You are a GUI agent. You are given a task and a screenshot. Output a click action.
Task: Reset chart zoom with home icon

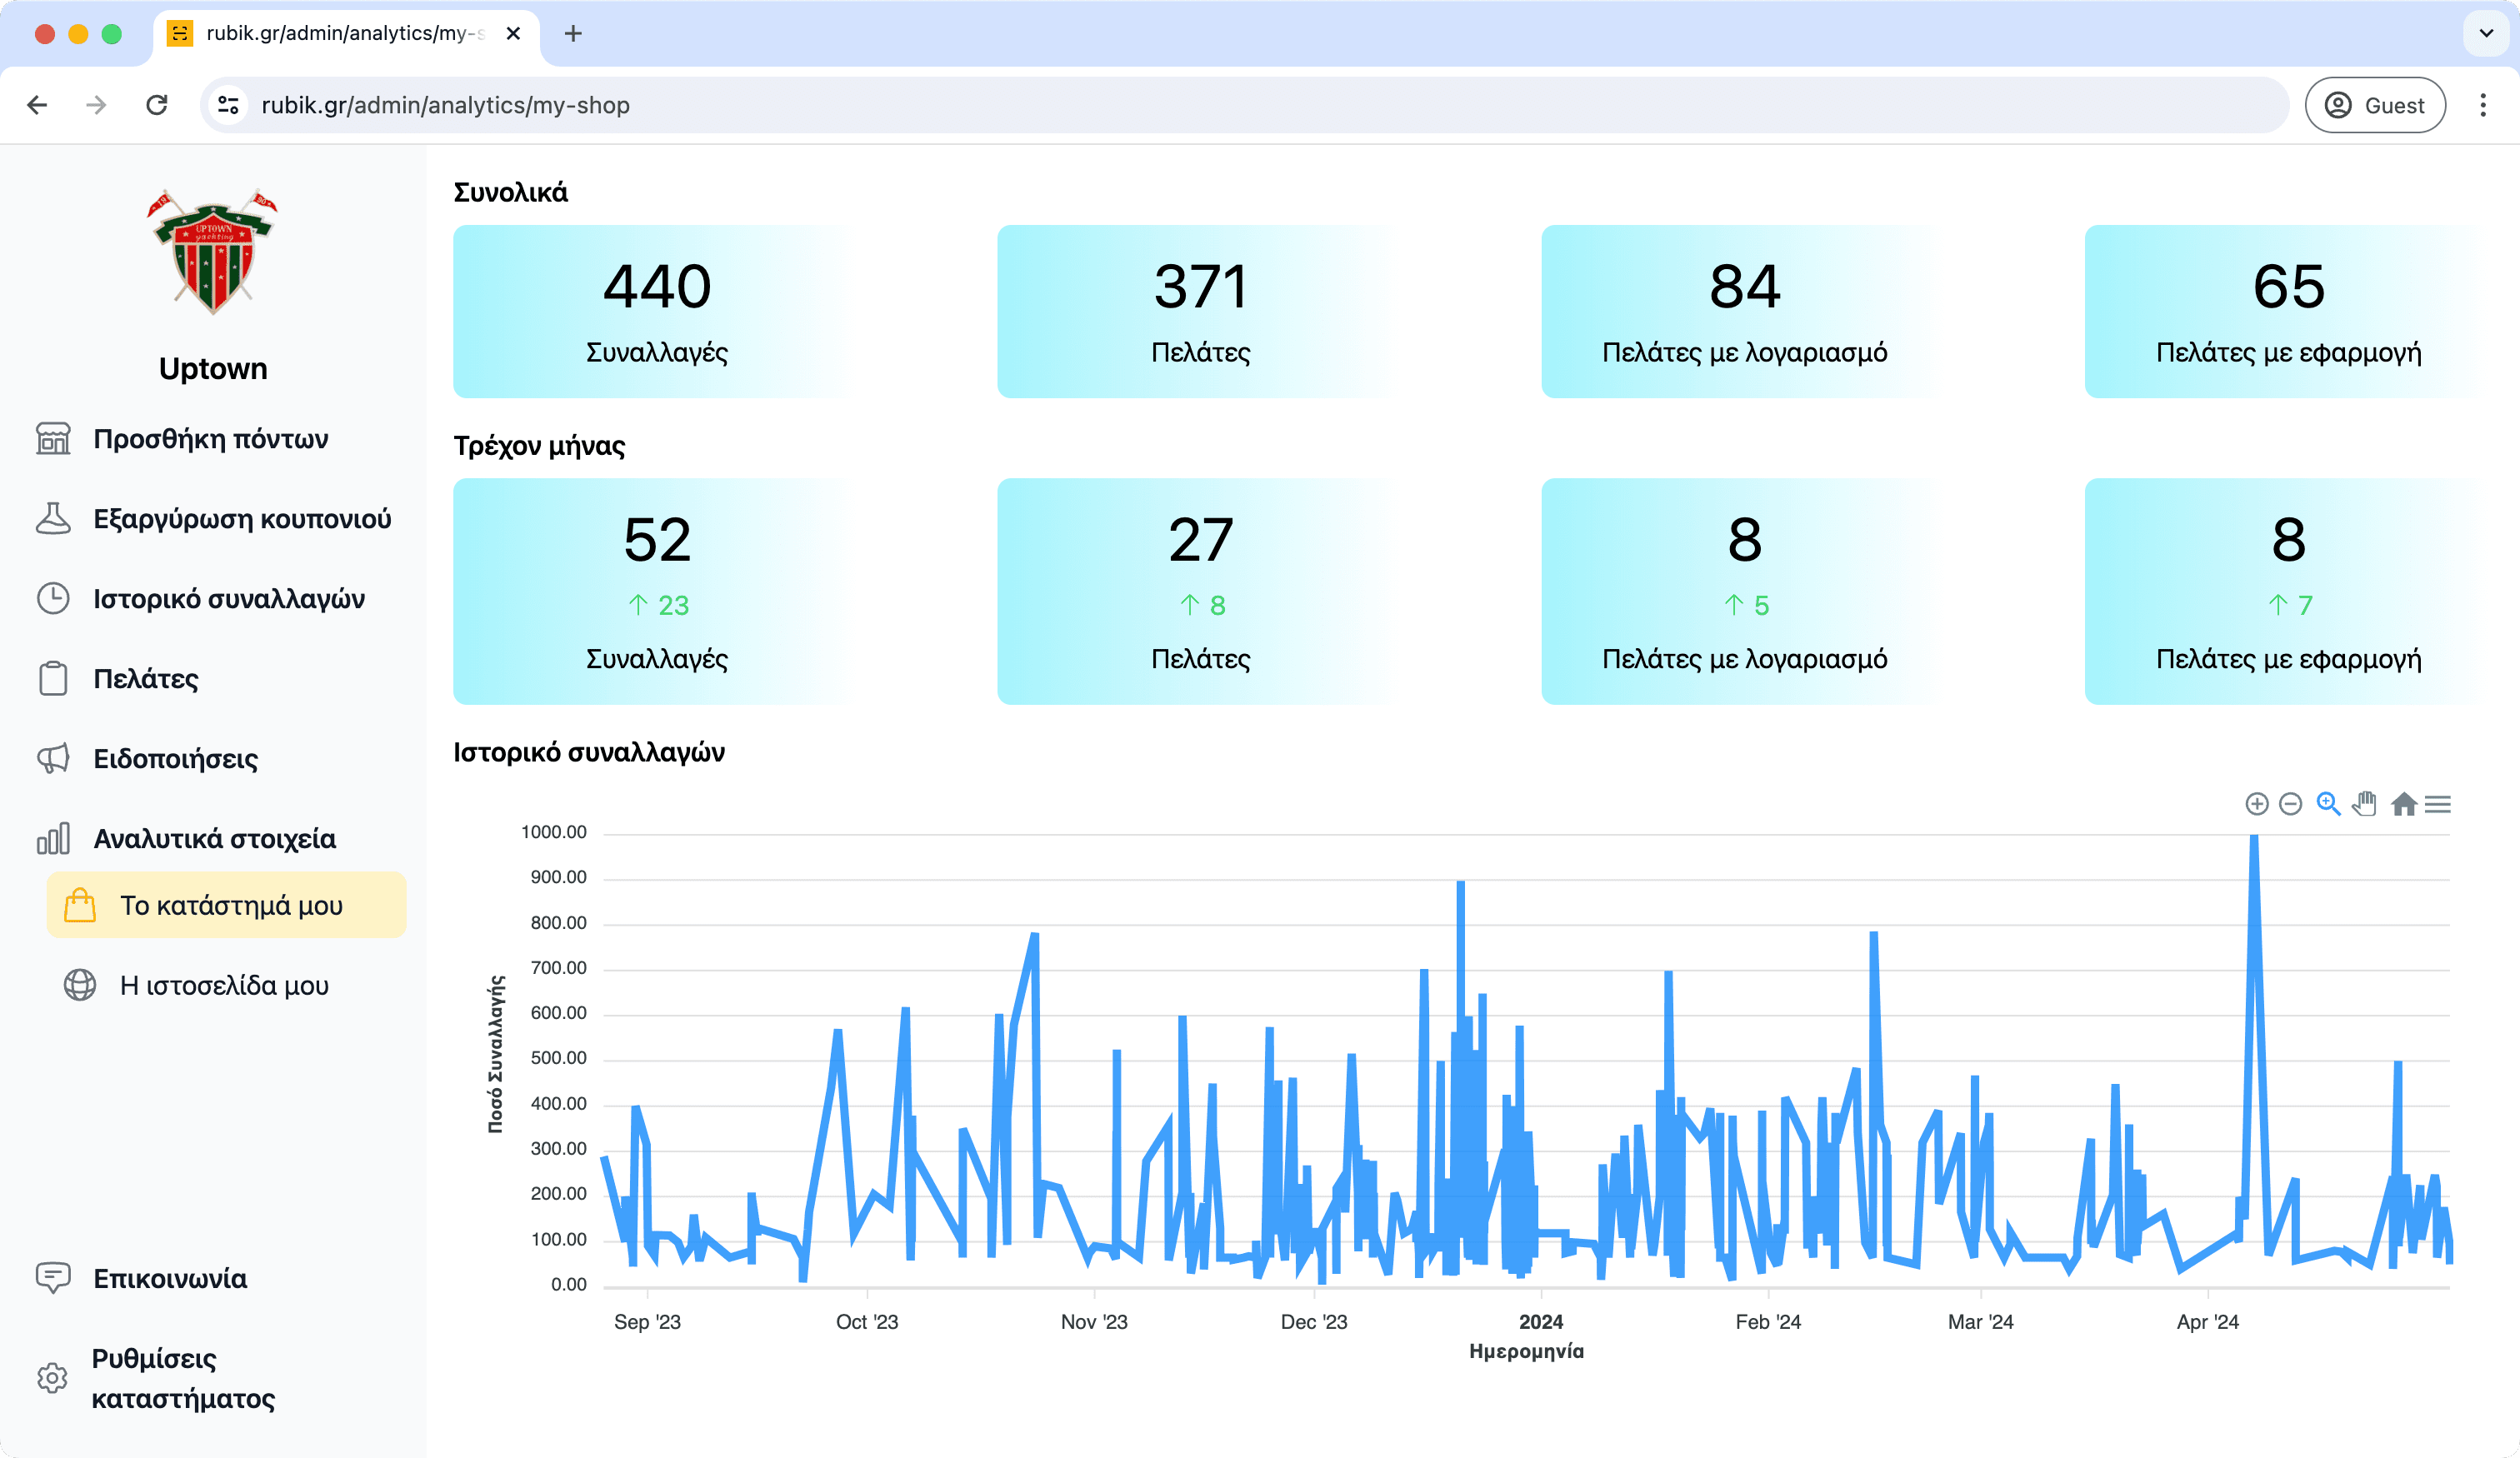coord(2403,804)
